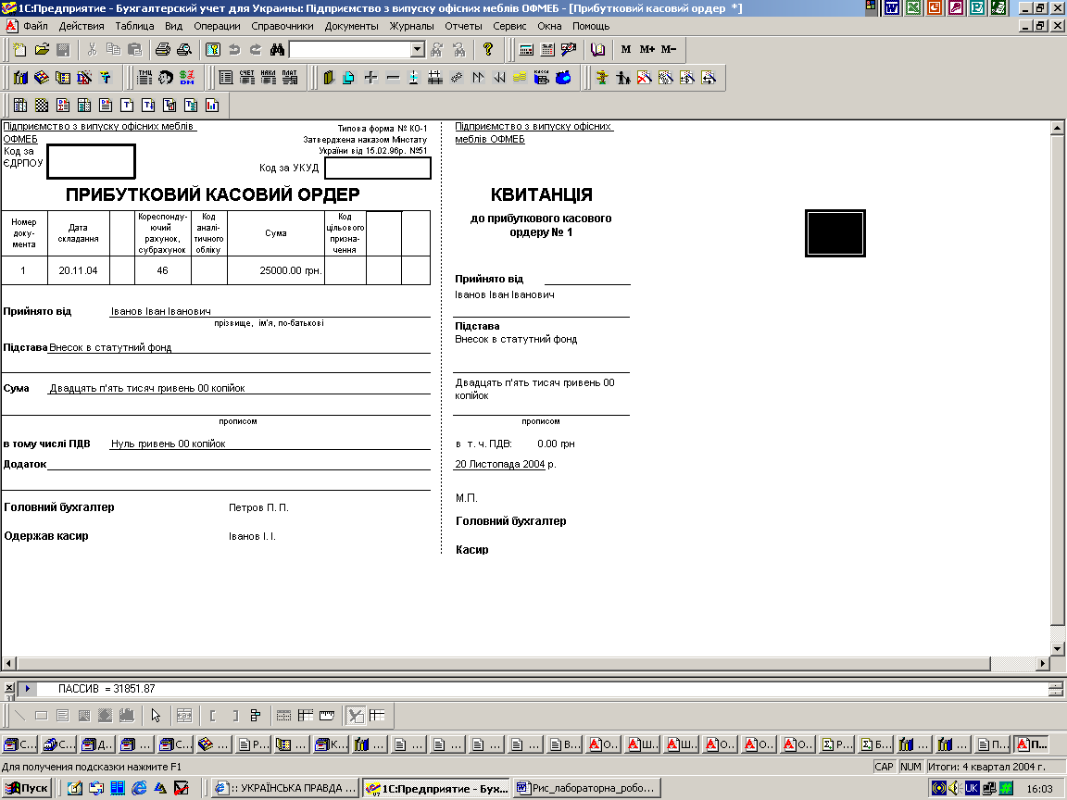Select the pointer arrow drawing tool
This screenshot has height=800, width=1067.
tap(156, 715)
